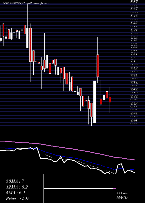Click the 6.99 price axis label
The width and height of the screenshot is (145, 203).
[x=134, y=64]
